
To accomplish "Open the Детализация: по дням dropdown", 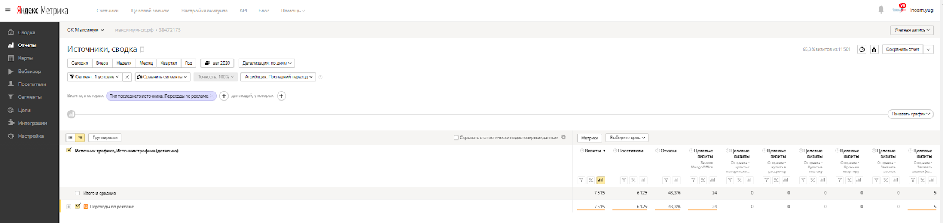I will click(x=266, y=63).
